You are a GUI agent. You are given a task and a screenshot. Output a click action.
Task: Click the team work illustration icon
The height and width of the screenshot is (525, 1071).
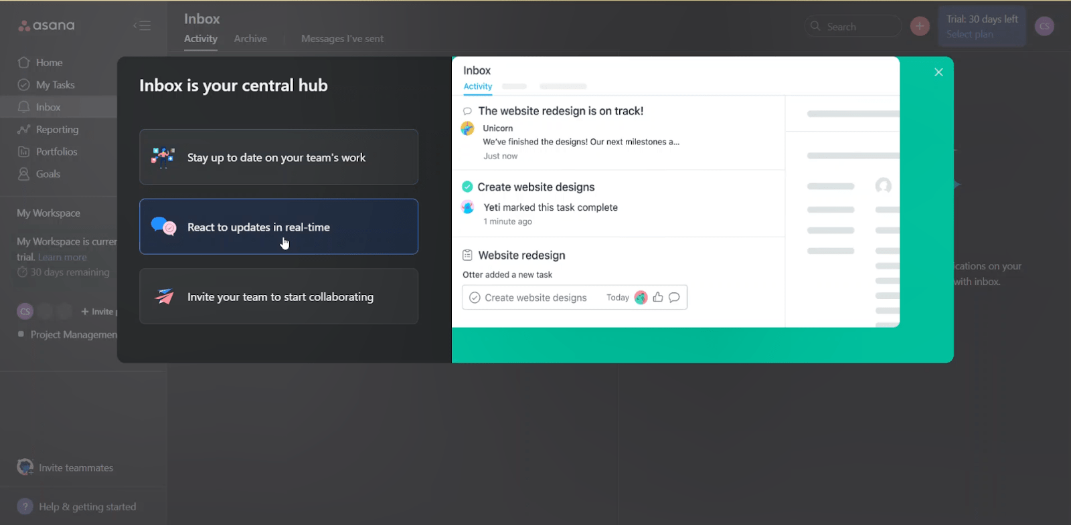(163, 157)
